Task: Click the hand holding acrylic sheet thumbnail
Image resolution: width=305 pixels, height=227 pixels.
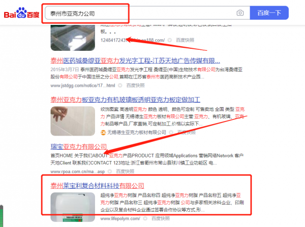Action: pyautogui.click(x=73, y=121)
